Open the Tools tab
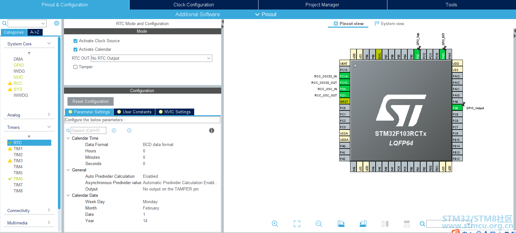The width and height of the screenshot is (516, 233). point(451,5)
